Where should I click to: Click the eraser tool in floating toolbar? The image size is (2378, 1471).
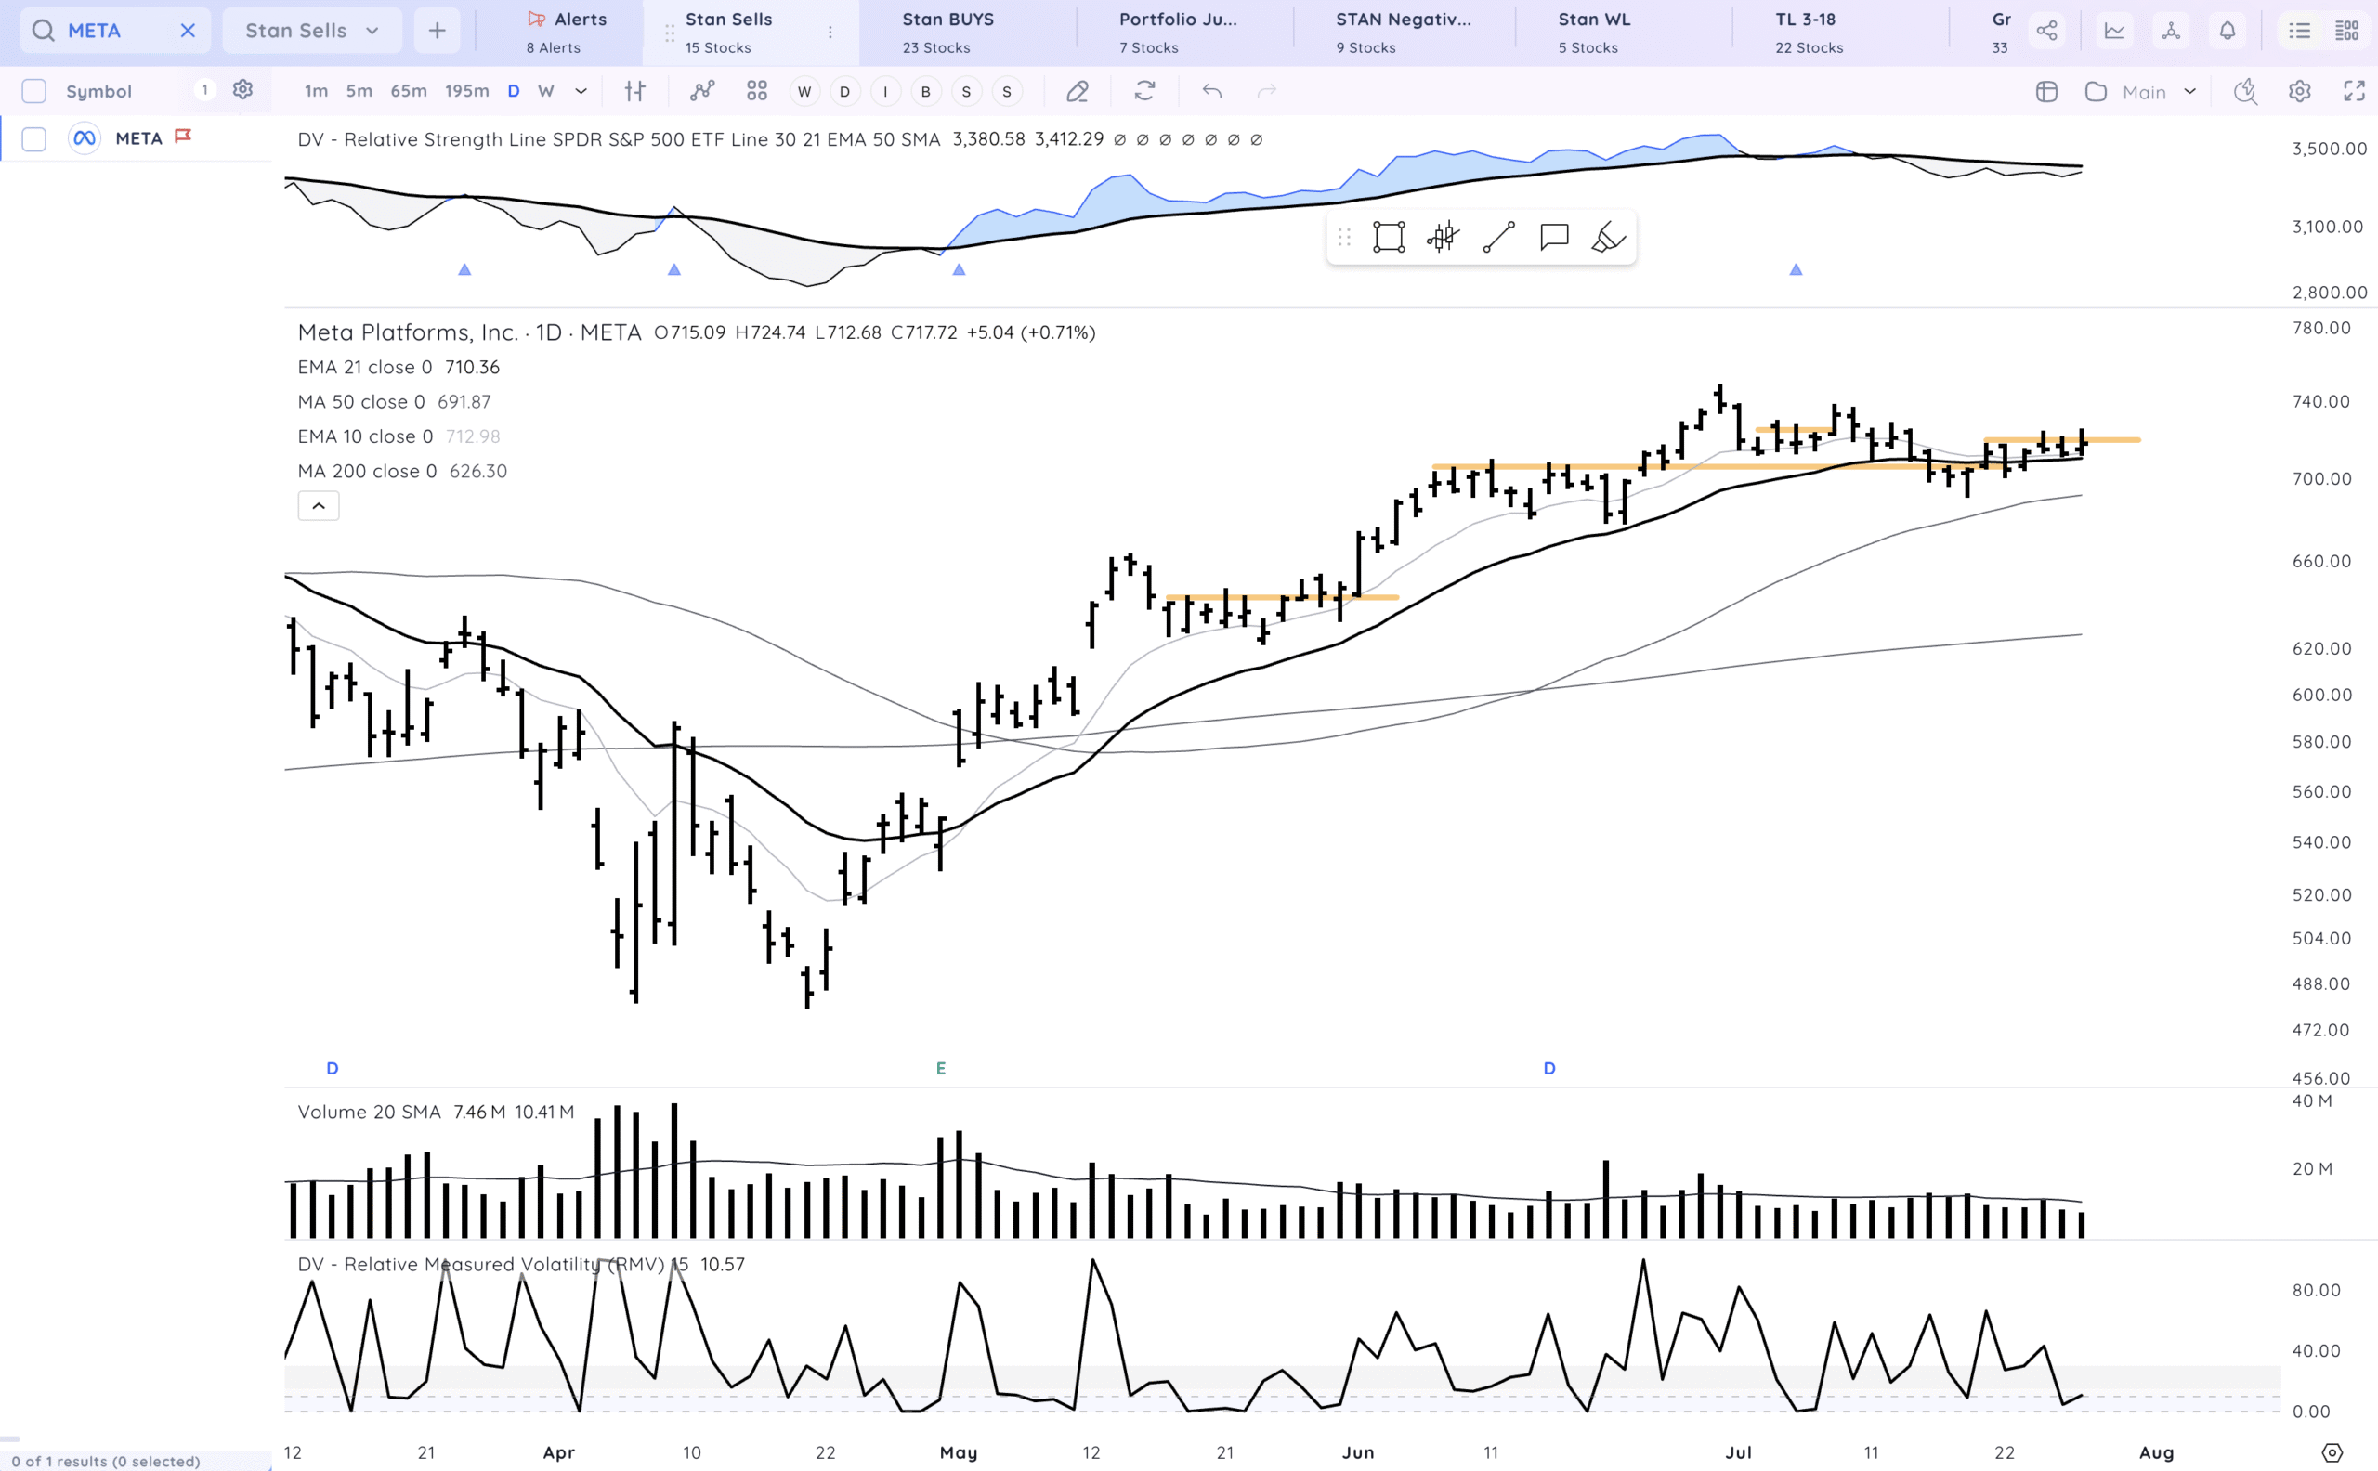[x=1607, y=237]
